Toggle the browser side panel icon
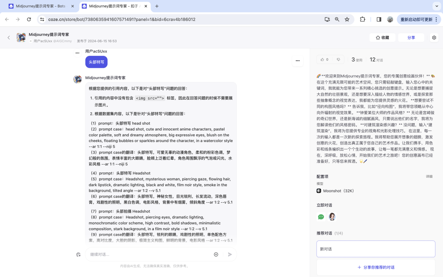Screen dimensions: 443x277 (379, 19)
